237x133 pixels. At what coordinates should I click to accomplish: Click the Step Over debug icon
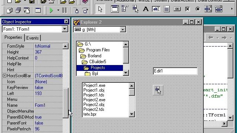85,10
